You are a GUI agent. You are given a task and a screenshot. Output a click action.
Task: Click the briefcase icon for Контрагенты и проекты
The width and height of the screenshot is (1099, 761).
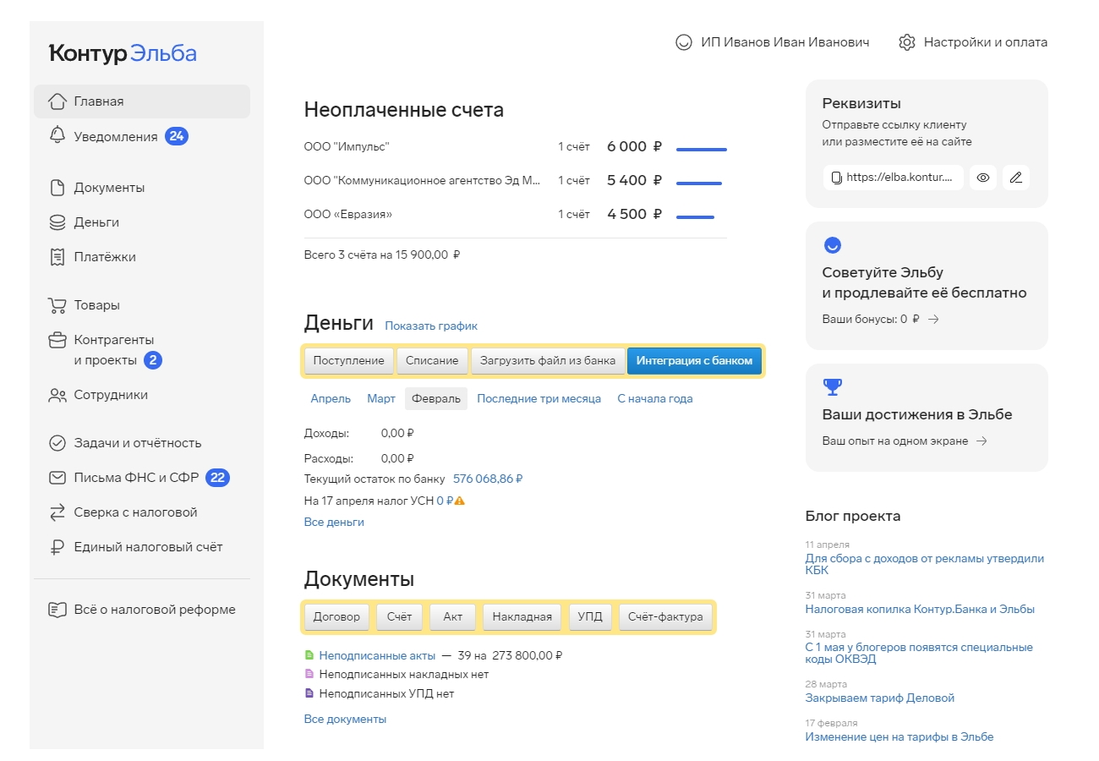[x=57, y=341]
